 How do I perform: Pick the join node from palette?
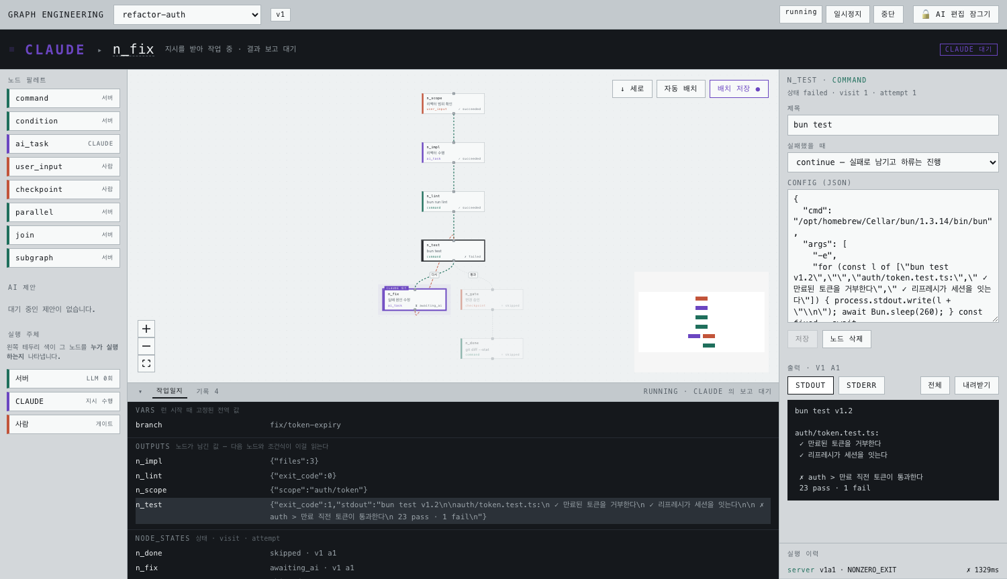[x=64, y=235]
